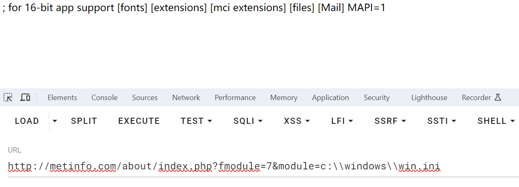The height and width of the screenshot is (187, 519).
Task: Open the Performance tab
Action: pyautogui.click(x=235, y=98)
